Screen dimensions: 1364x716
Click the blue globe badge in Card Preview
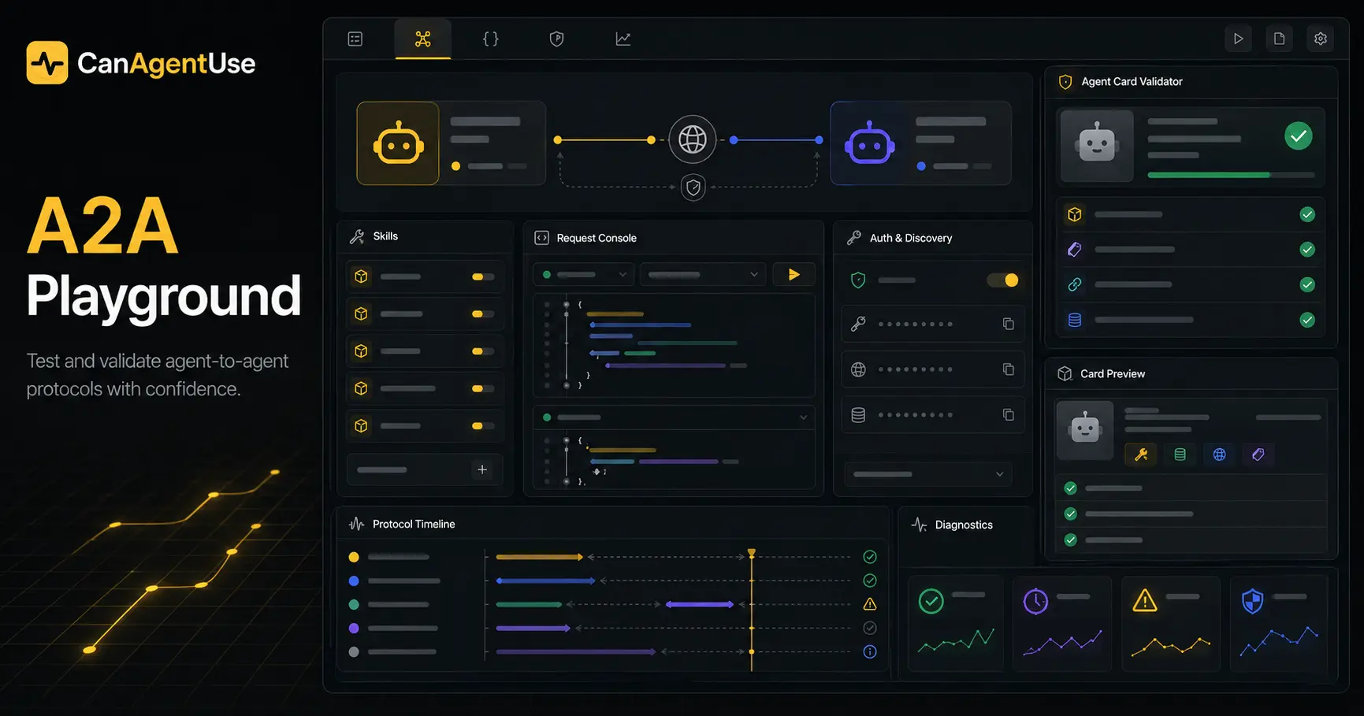pyautogui.click(x=1219, y=454)
